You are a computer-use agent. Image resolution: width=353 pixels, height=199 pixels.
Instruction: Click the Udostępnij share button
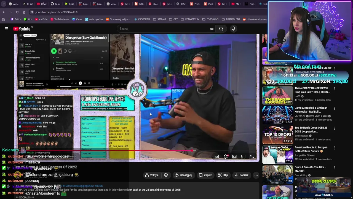[x=183, y=175]
